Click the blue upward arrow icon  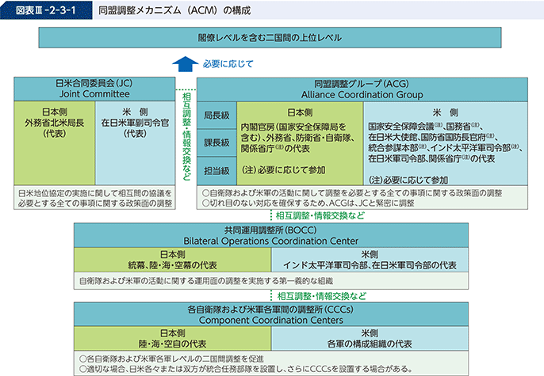pyautogui.click(x=182, y=63)
